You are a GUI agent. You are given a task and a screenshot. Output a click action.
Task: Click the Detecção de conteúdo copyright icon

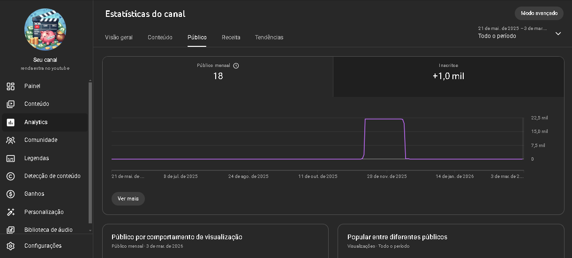tap(10, 176)
